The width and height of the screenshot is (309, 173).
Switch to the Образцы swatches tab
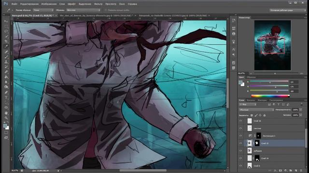pyautogui.click(x=251, y=77)
